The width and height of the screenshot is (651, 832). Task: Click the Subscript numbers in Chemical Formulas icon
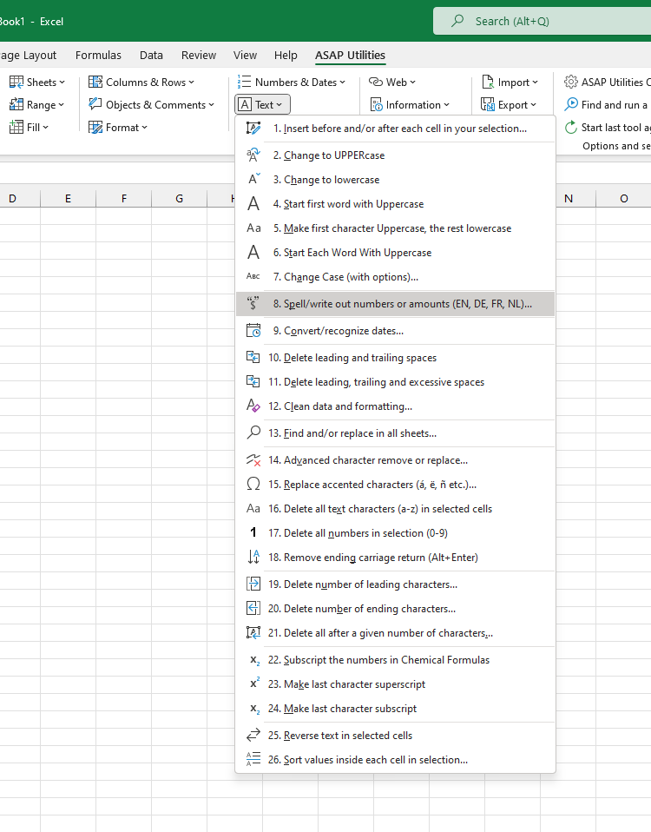[x=254, y=660]
